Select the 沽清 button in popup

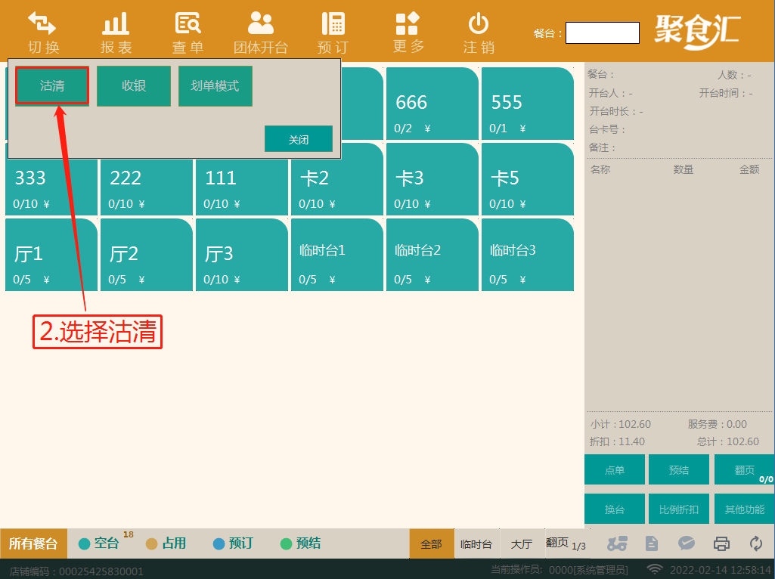coord(52,86)
